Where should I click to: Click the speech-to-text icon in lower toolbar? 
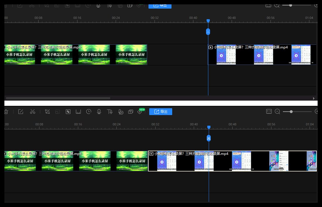point(120,112)
